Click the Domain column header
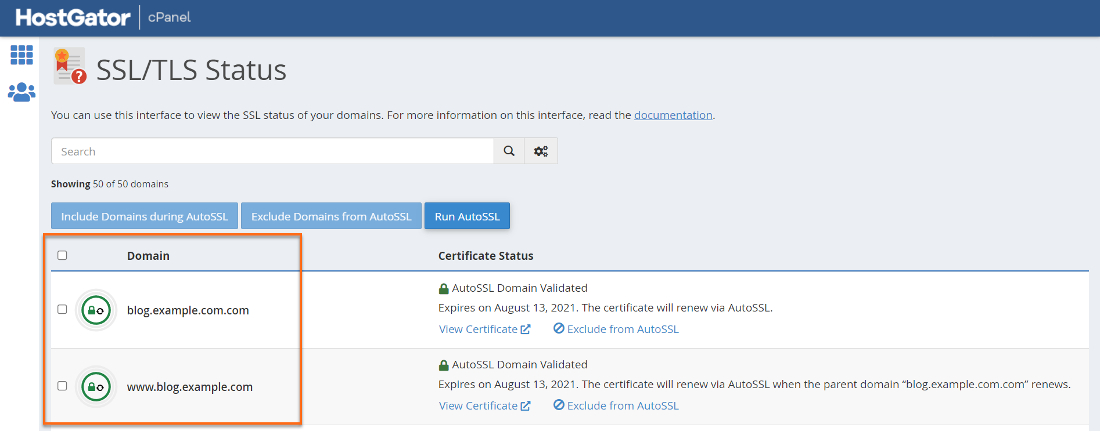This screenshot has height=431, width=1100. pyautogui.click(x=148, y=256)
